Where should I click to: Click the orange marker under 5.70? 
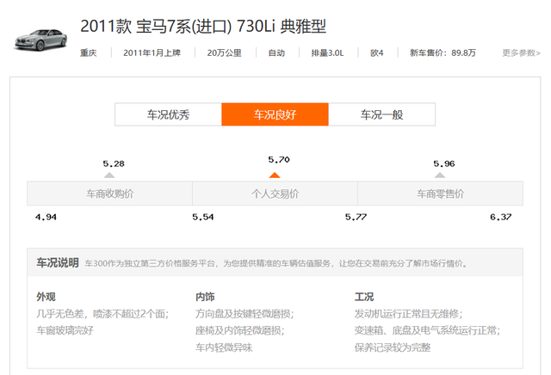pyautogui.click(x=275, y=175)
